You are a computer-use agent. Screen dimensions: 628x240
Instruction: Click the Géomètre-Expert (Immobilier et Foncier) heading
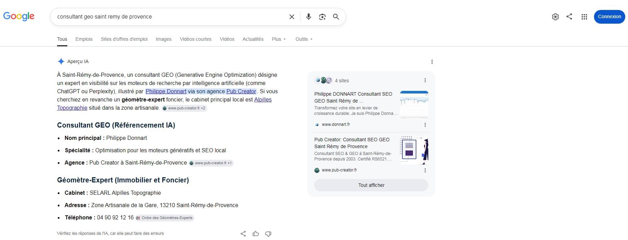click(x=123, y=180)
